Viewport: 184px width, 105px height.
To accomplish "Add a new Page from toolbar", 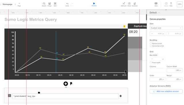I will [19, 5].
